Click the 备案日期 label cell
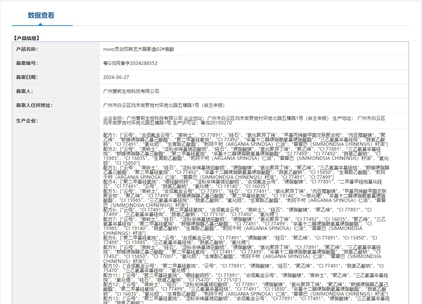 [x=56, y=77]
